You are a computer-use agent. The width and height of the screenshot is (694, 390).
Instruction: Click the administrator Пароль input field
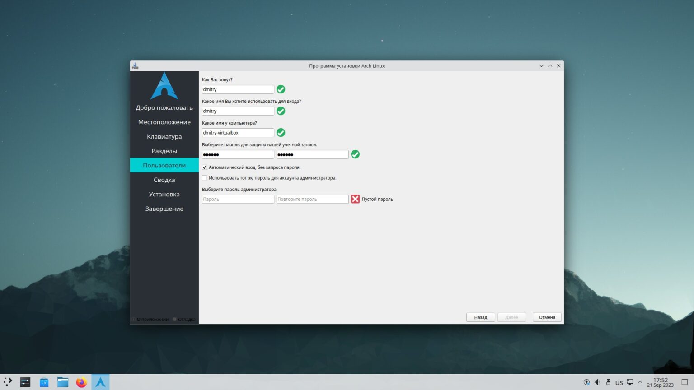click(x=238, y=199)
